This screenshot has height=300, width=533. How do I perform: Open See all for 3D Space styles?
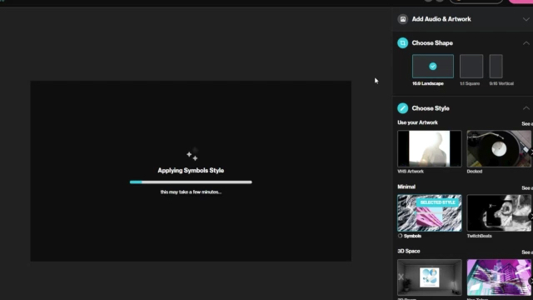[x=527, y=252]
